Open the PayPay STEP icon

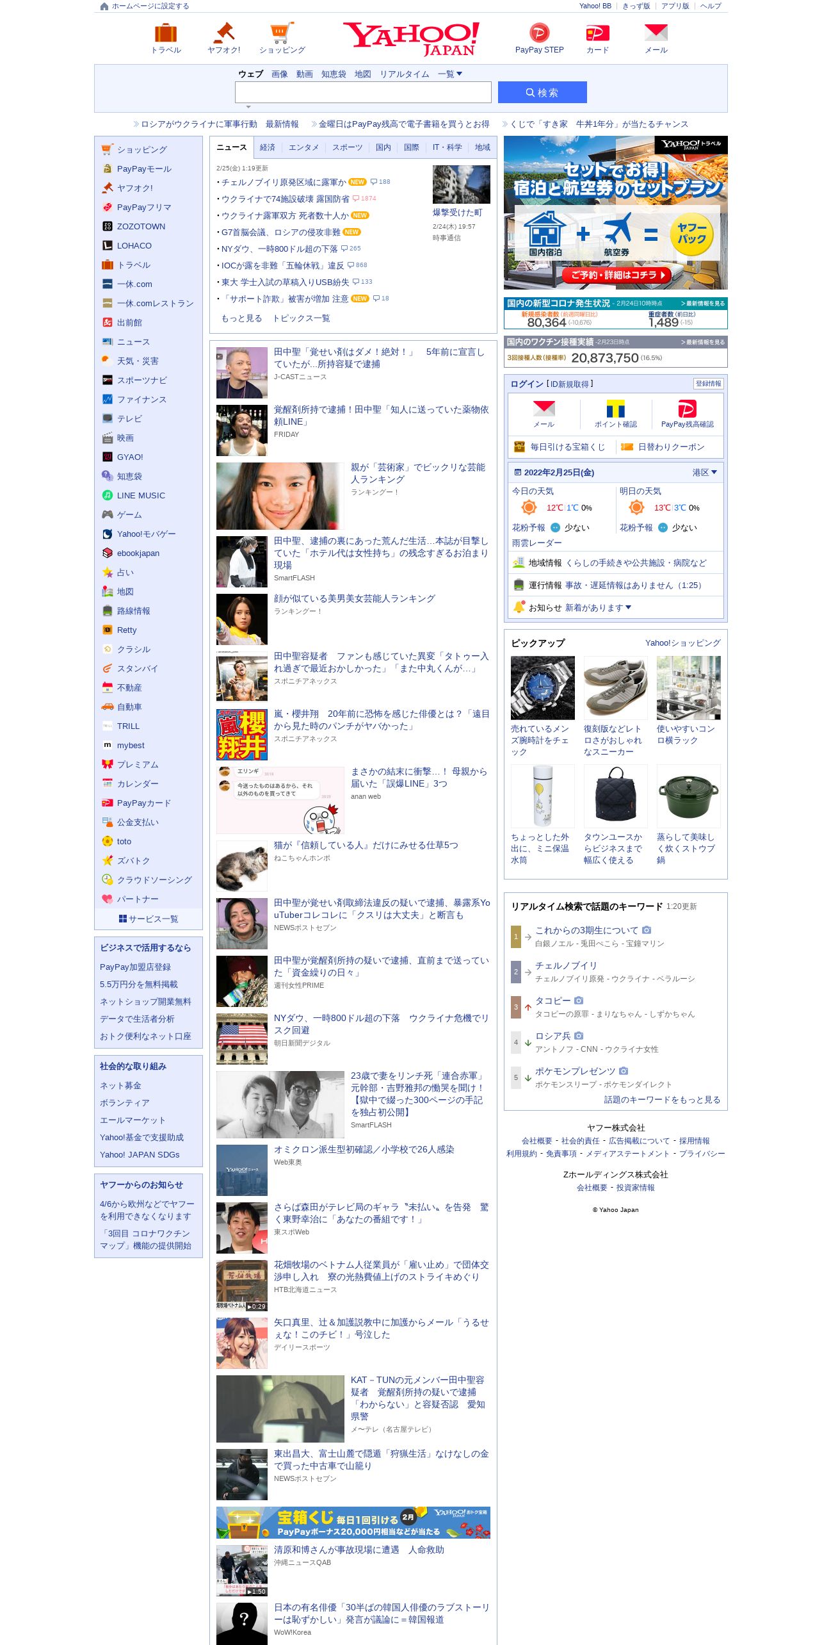539,33
